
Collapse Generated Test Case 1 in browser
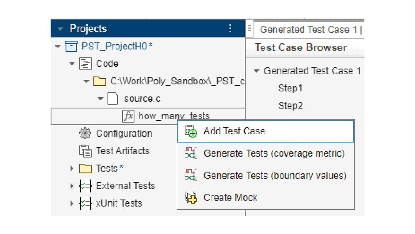[256, 71]
